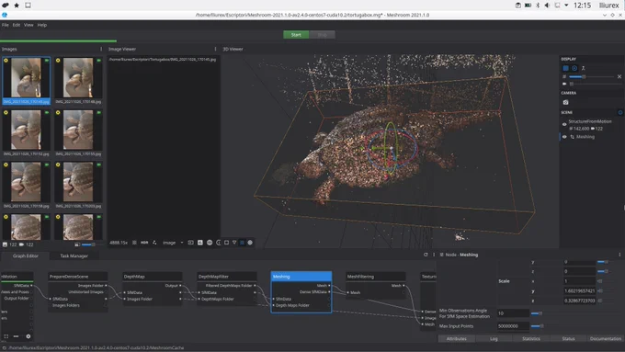Open the Image Viewer panel options menu
Image resolution: width=625 pixels, height=352 pixels.
coord(215,49)
